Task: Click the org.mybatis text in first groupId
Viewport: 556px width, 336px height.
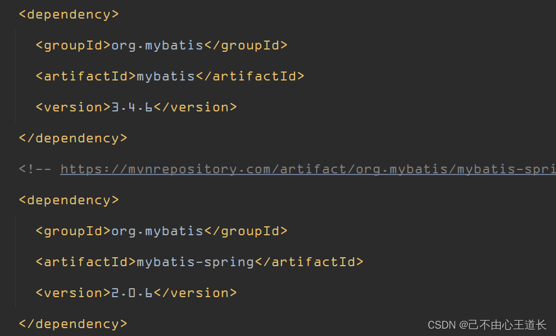Action: pyautogui.click(x=157, y=46)
